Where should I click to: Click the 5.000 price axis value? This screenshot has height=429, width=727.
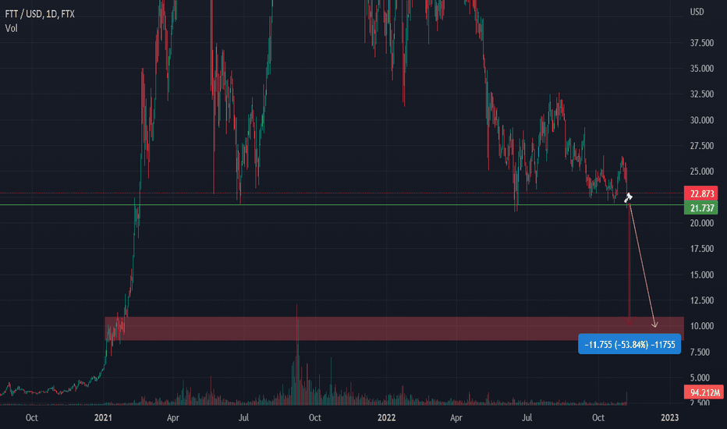(x=700, y=378)
